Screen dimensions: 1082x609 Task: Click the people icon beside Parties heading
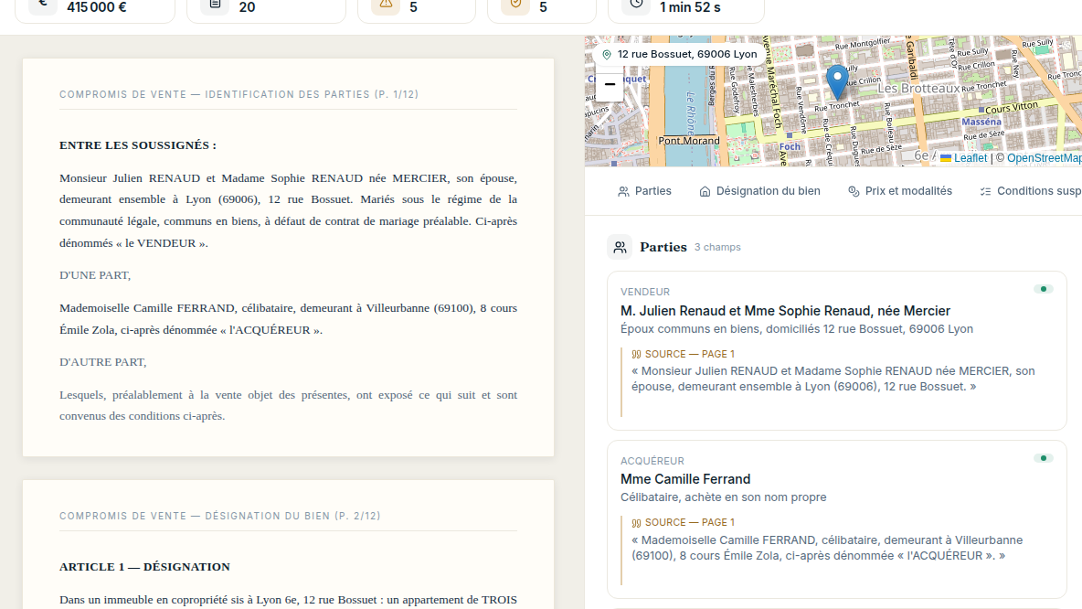[x=620, y=247]
